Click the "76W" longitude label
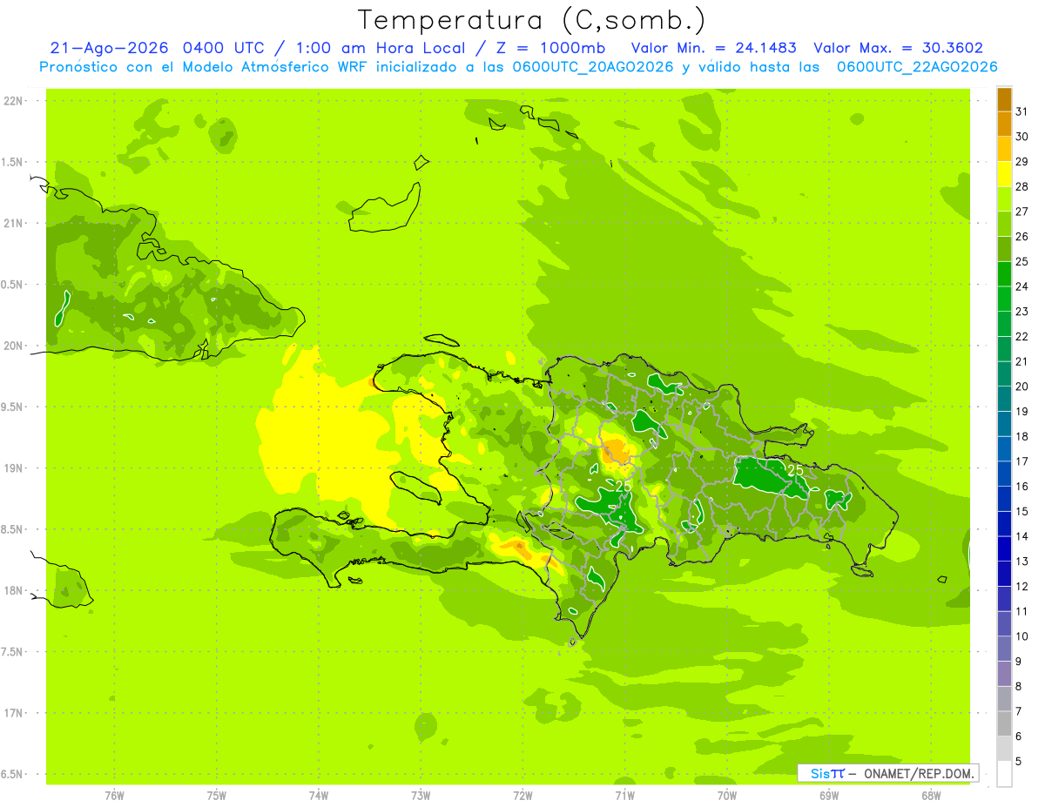 (x=114, y=796)
